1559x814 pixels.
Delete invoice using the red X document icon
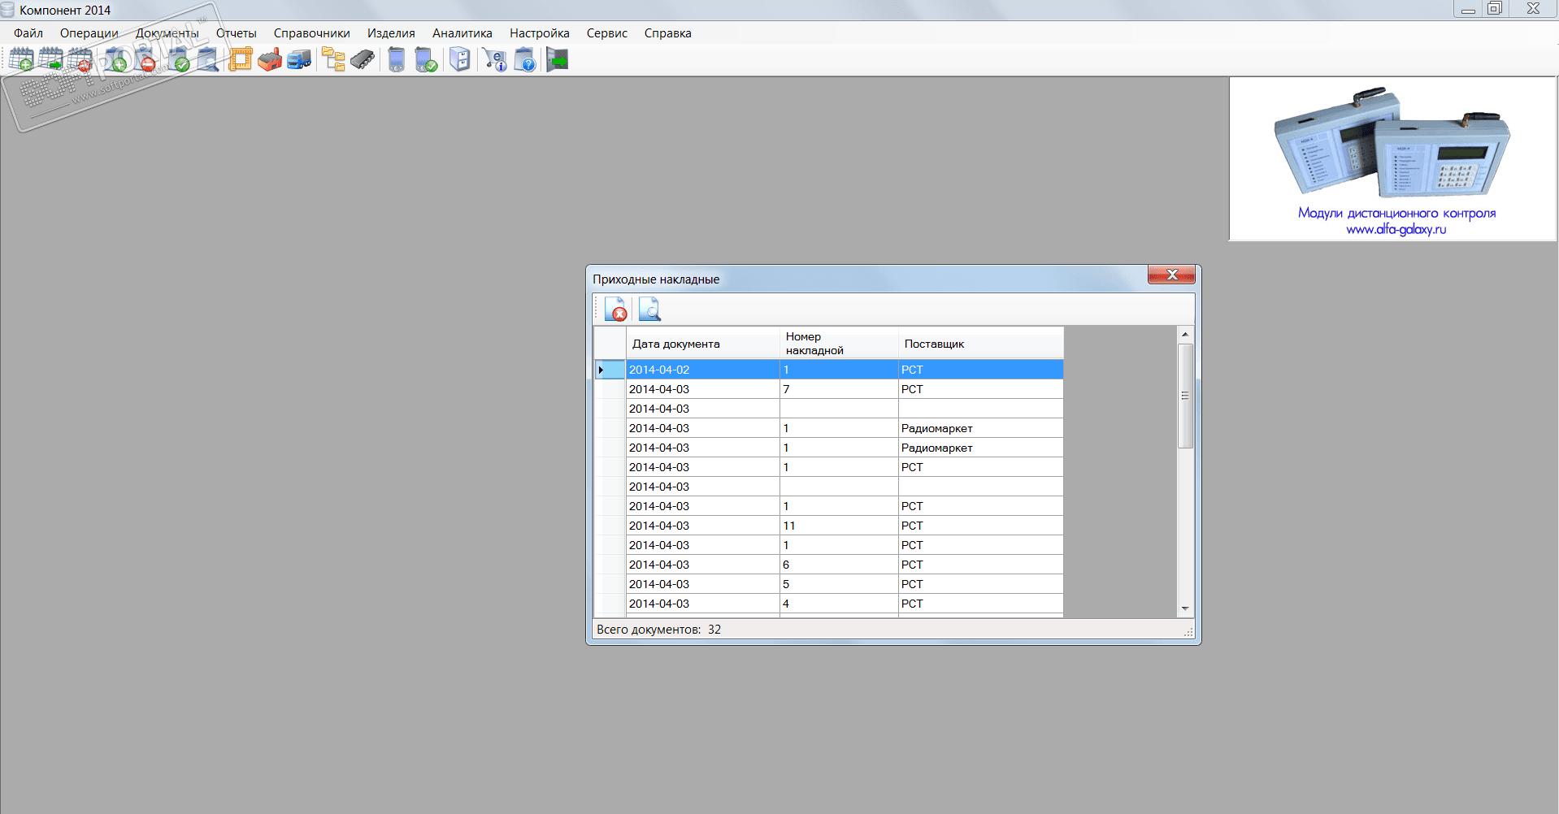point(615,310)
